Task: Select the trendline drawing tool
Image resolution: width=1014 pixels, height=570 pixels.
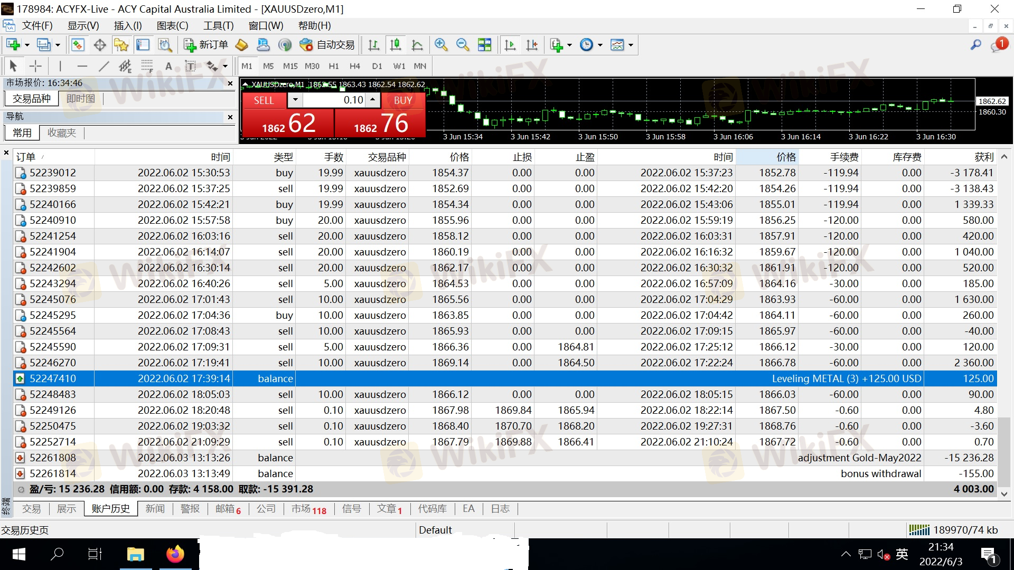Action: (104, 66)
